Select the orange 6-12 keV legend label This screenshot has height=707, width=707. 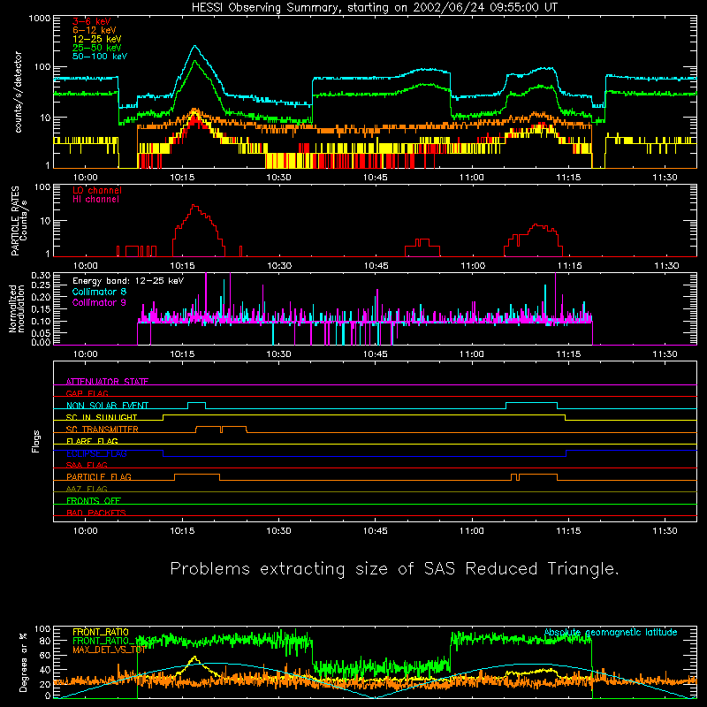95,30
